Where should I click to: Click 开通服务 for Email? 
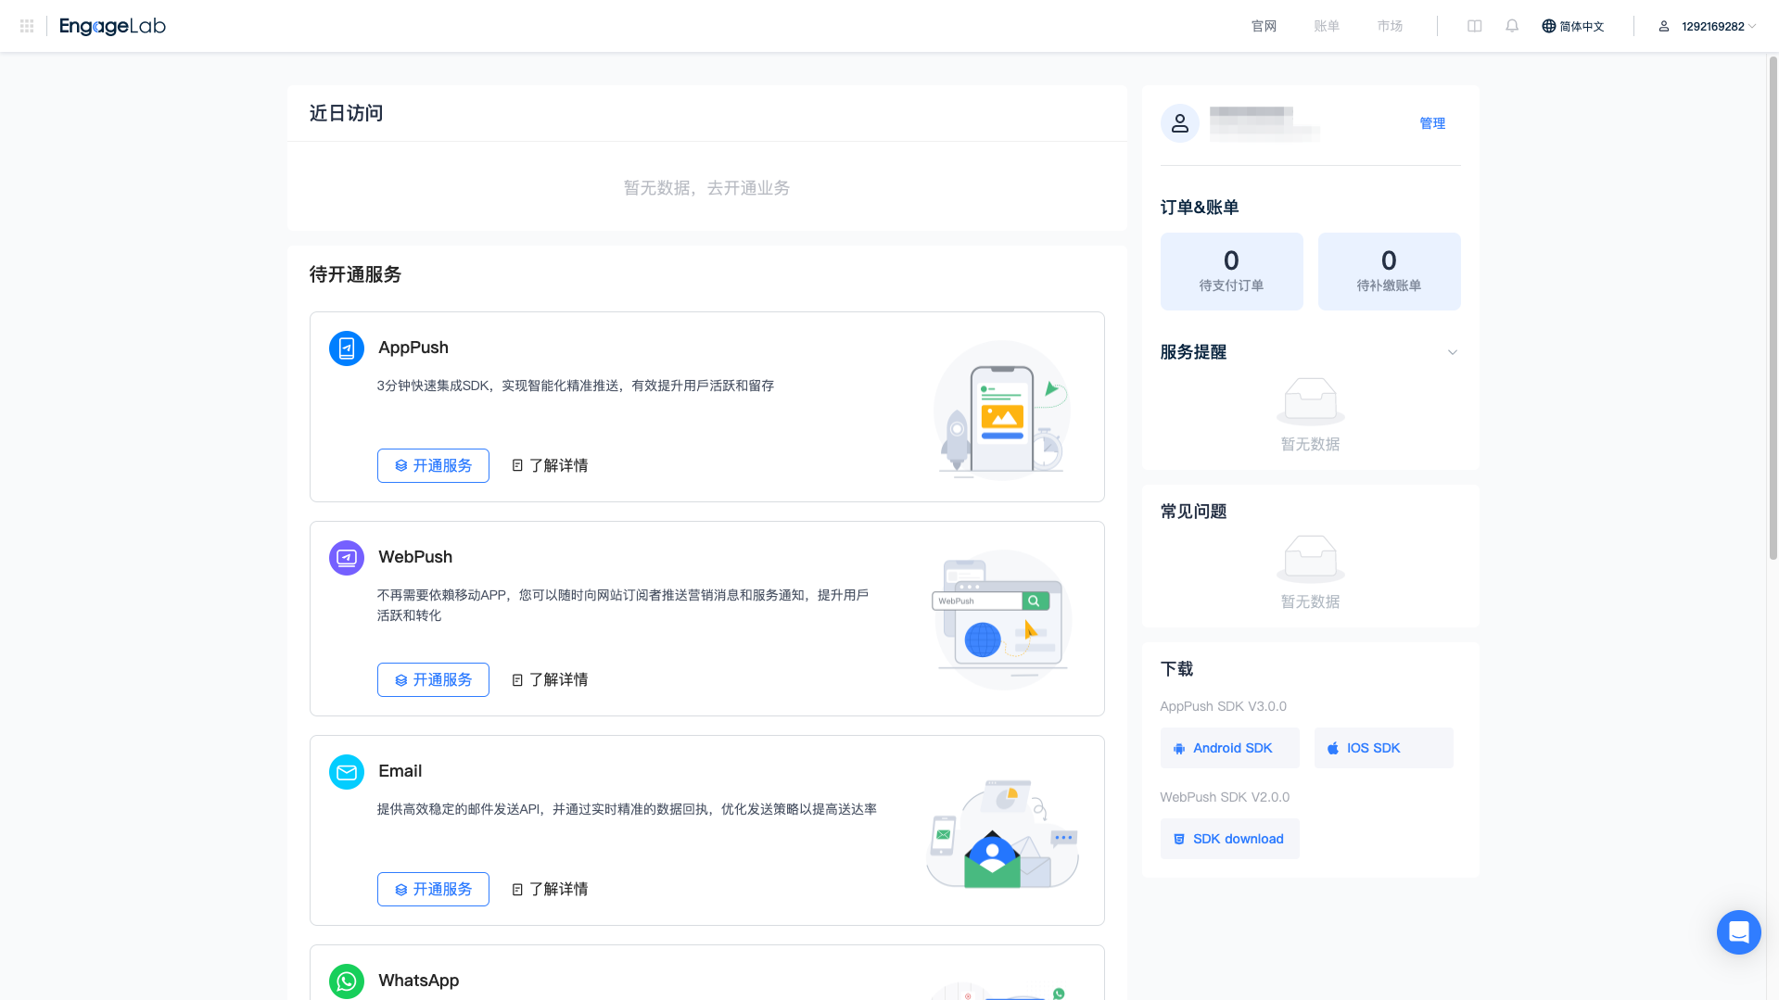coord(433,889)
